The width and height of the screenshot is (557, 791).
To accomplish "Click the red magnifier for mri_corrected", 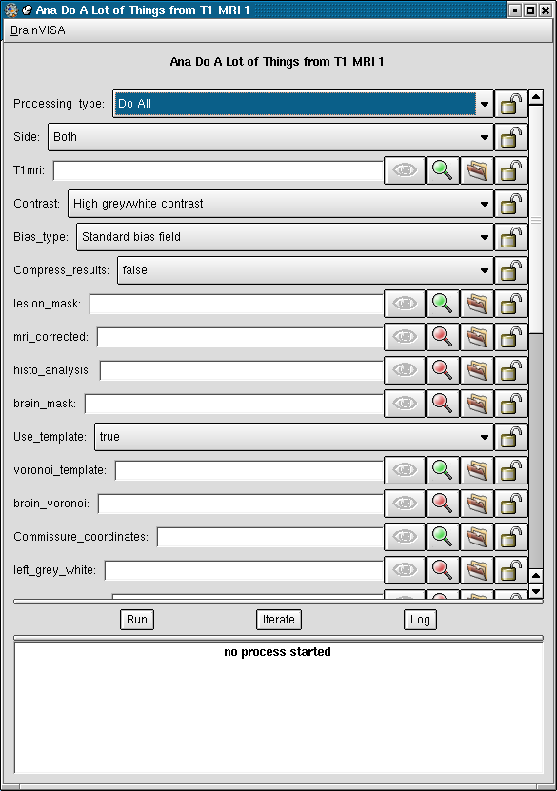I will (443, 336).
